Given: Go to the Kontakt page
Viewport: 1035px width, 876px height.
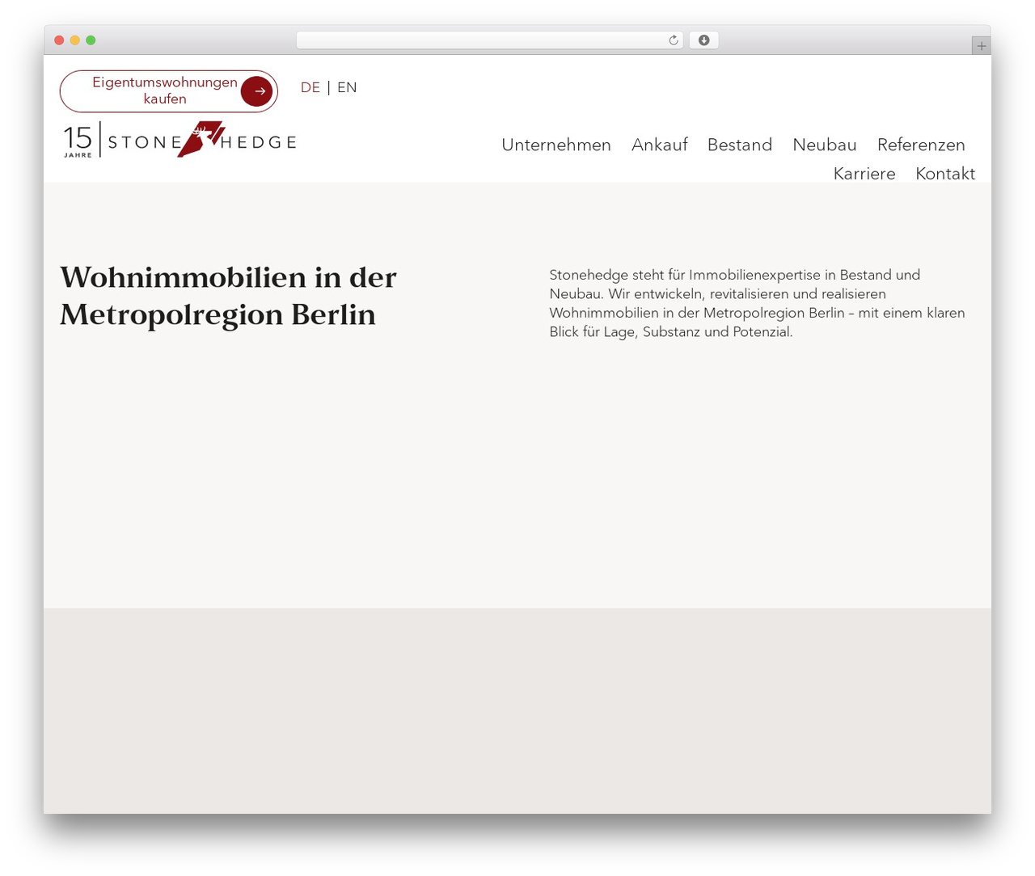Looking at the screenshot, I should tap(945, 174).
